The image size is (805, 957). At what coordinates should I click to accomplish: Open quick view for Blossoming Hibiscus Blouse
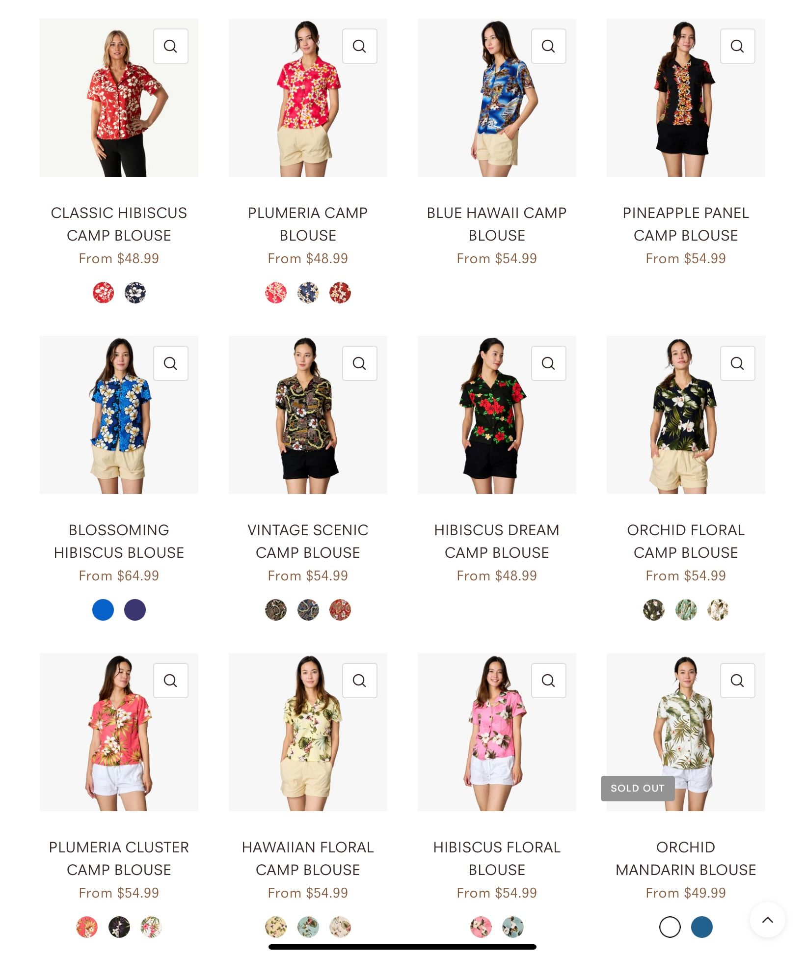[x=170, y=363]
